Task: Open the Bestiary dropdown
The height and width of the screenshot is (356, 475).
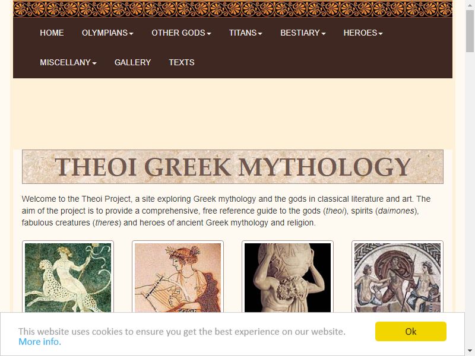Action: coord(303,33)
